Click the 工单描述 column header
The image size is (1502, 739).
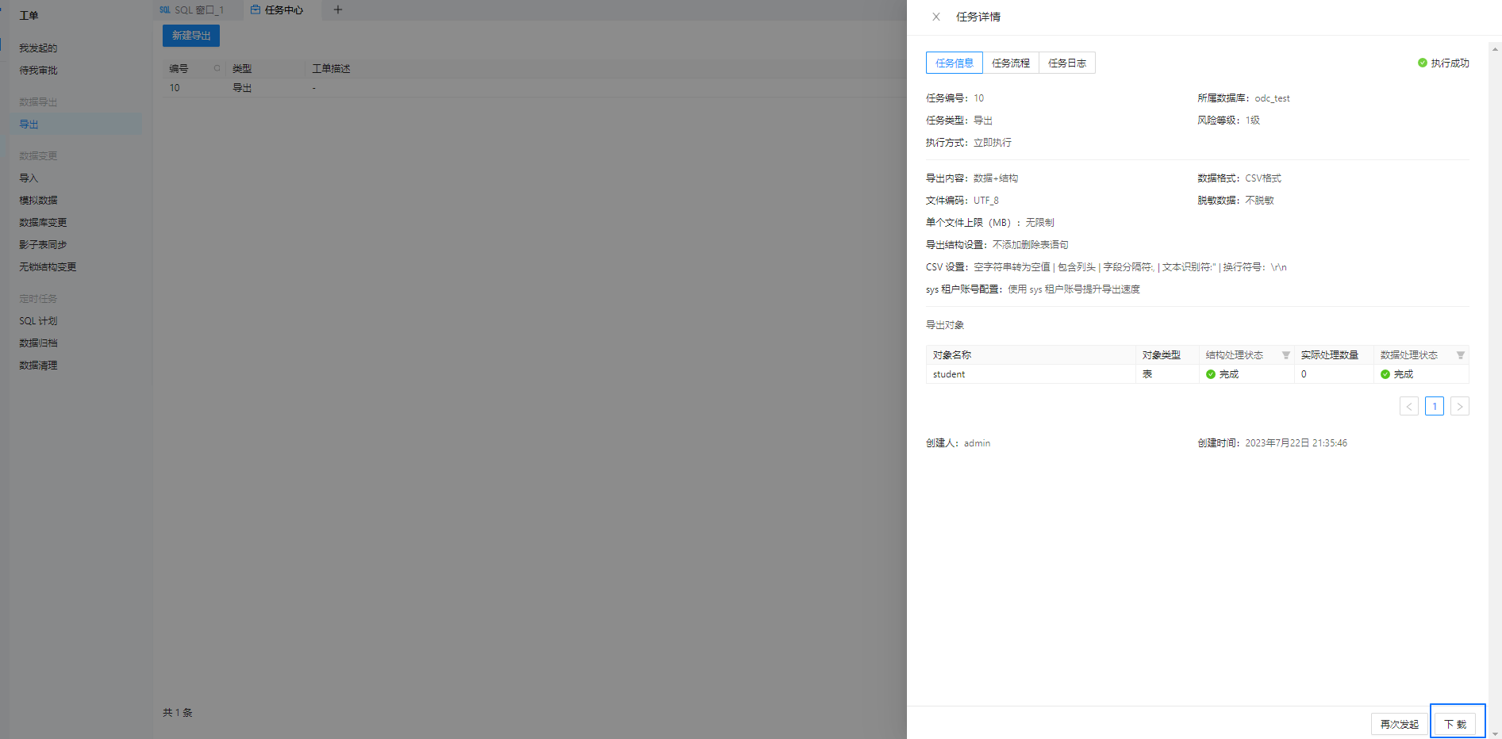[331, 69]
